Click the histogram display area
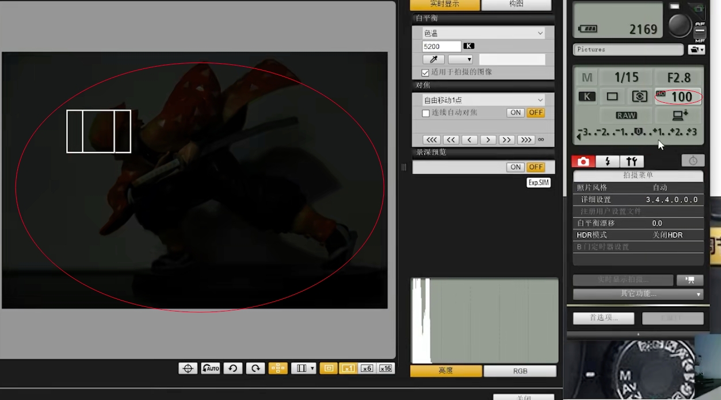The height and width of the screenshot is (400, 721). coord(485,321)
